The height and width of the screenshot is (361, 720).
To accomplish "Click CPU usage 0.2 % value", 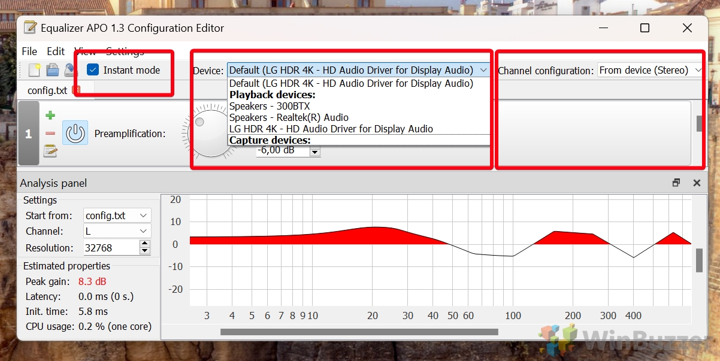I will [x=114, y=327].
